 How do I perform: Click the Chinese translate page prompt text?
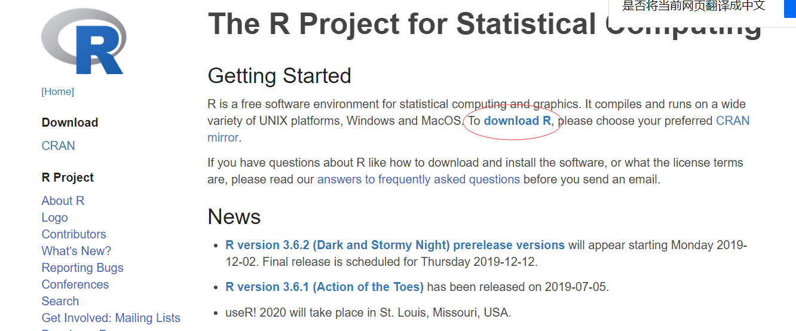[x=693, y=7]
